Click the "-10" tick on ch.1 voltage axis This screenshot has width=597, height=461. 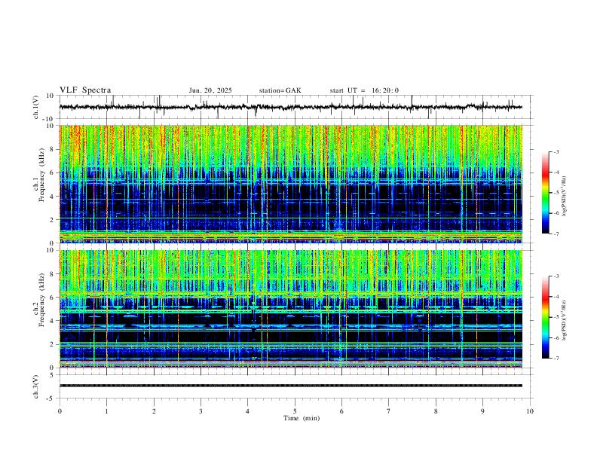click(x=49, y=119)
